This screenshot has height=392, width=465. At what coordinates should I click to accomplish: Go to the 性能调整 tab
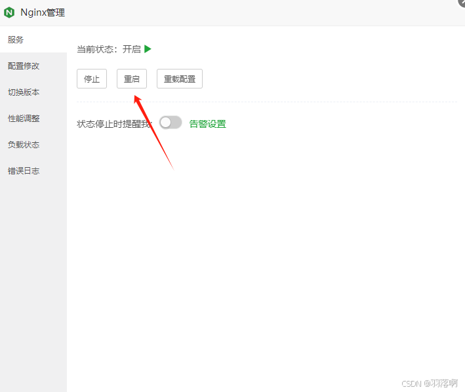pos(33,118)
